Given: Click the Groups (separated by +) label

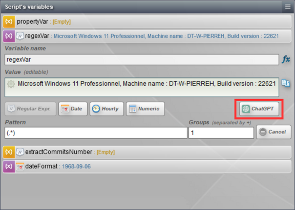Looking at the screenshot, I should (220, 122).
